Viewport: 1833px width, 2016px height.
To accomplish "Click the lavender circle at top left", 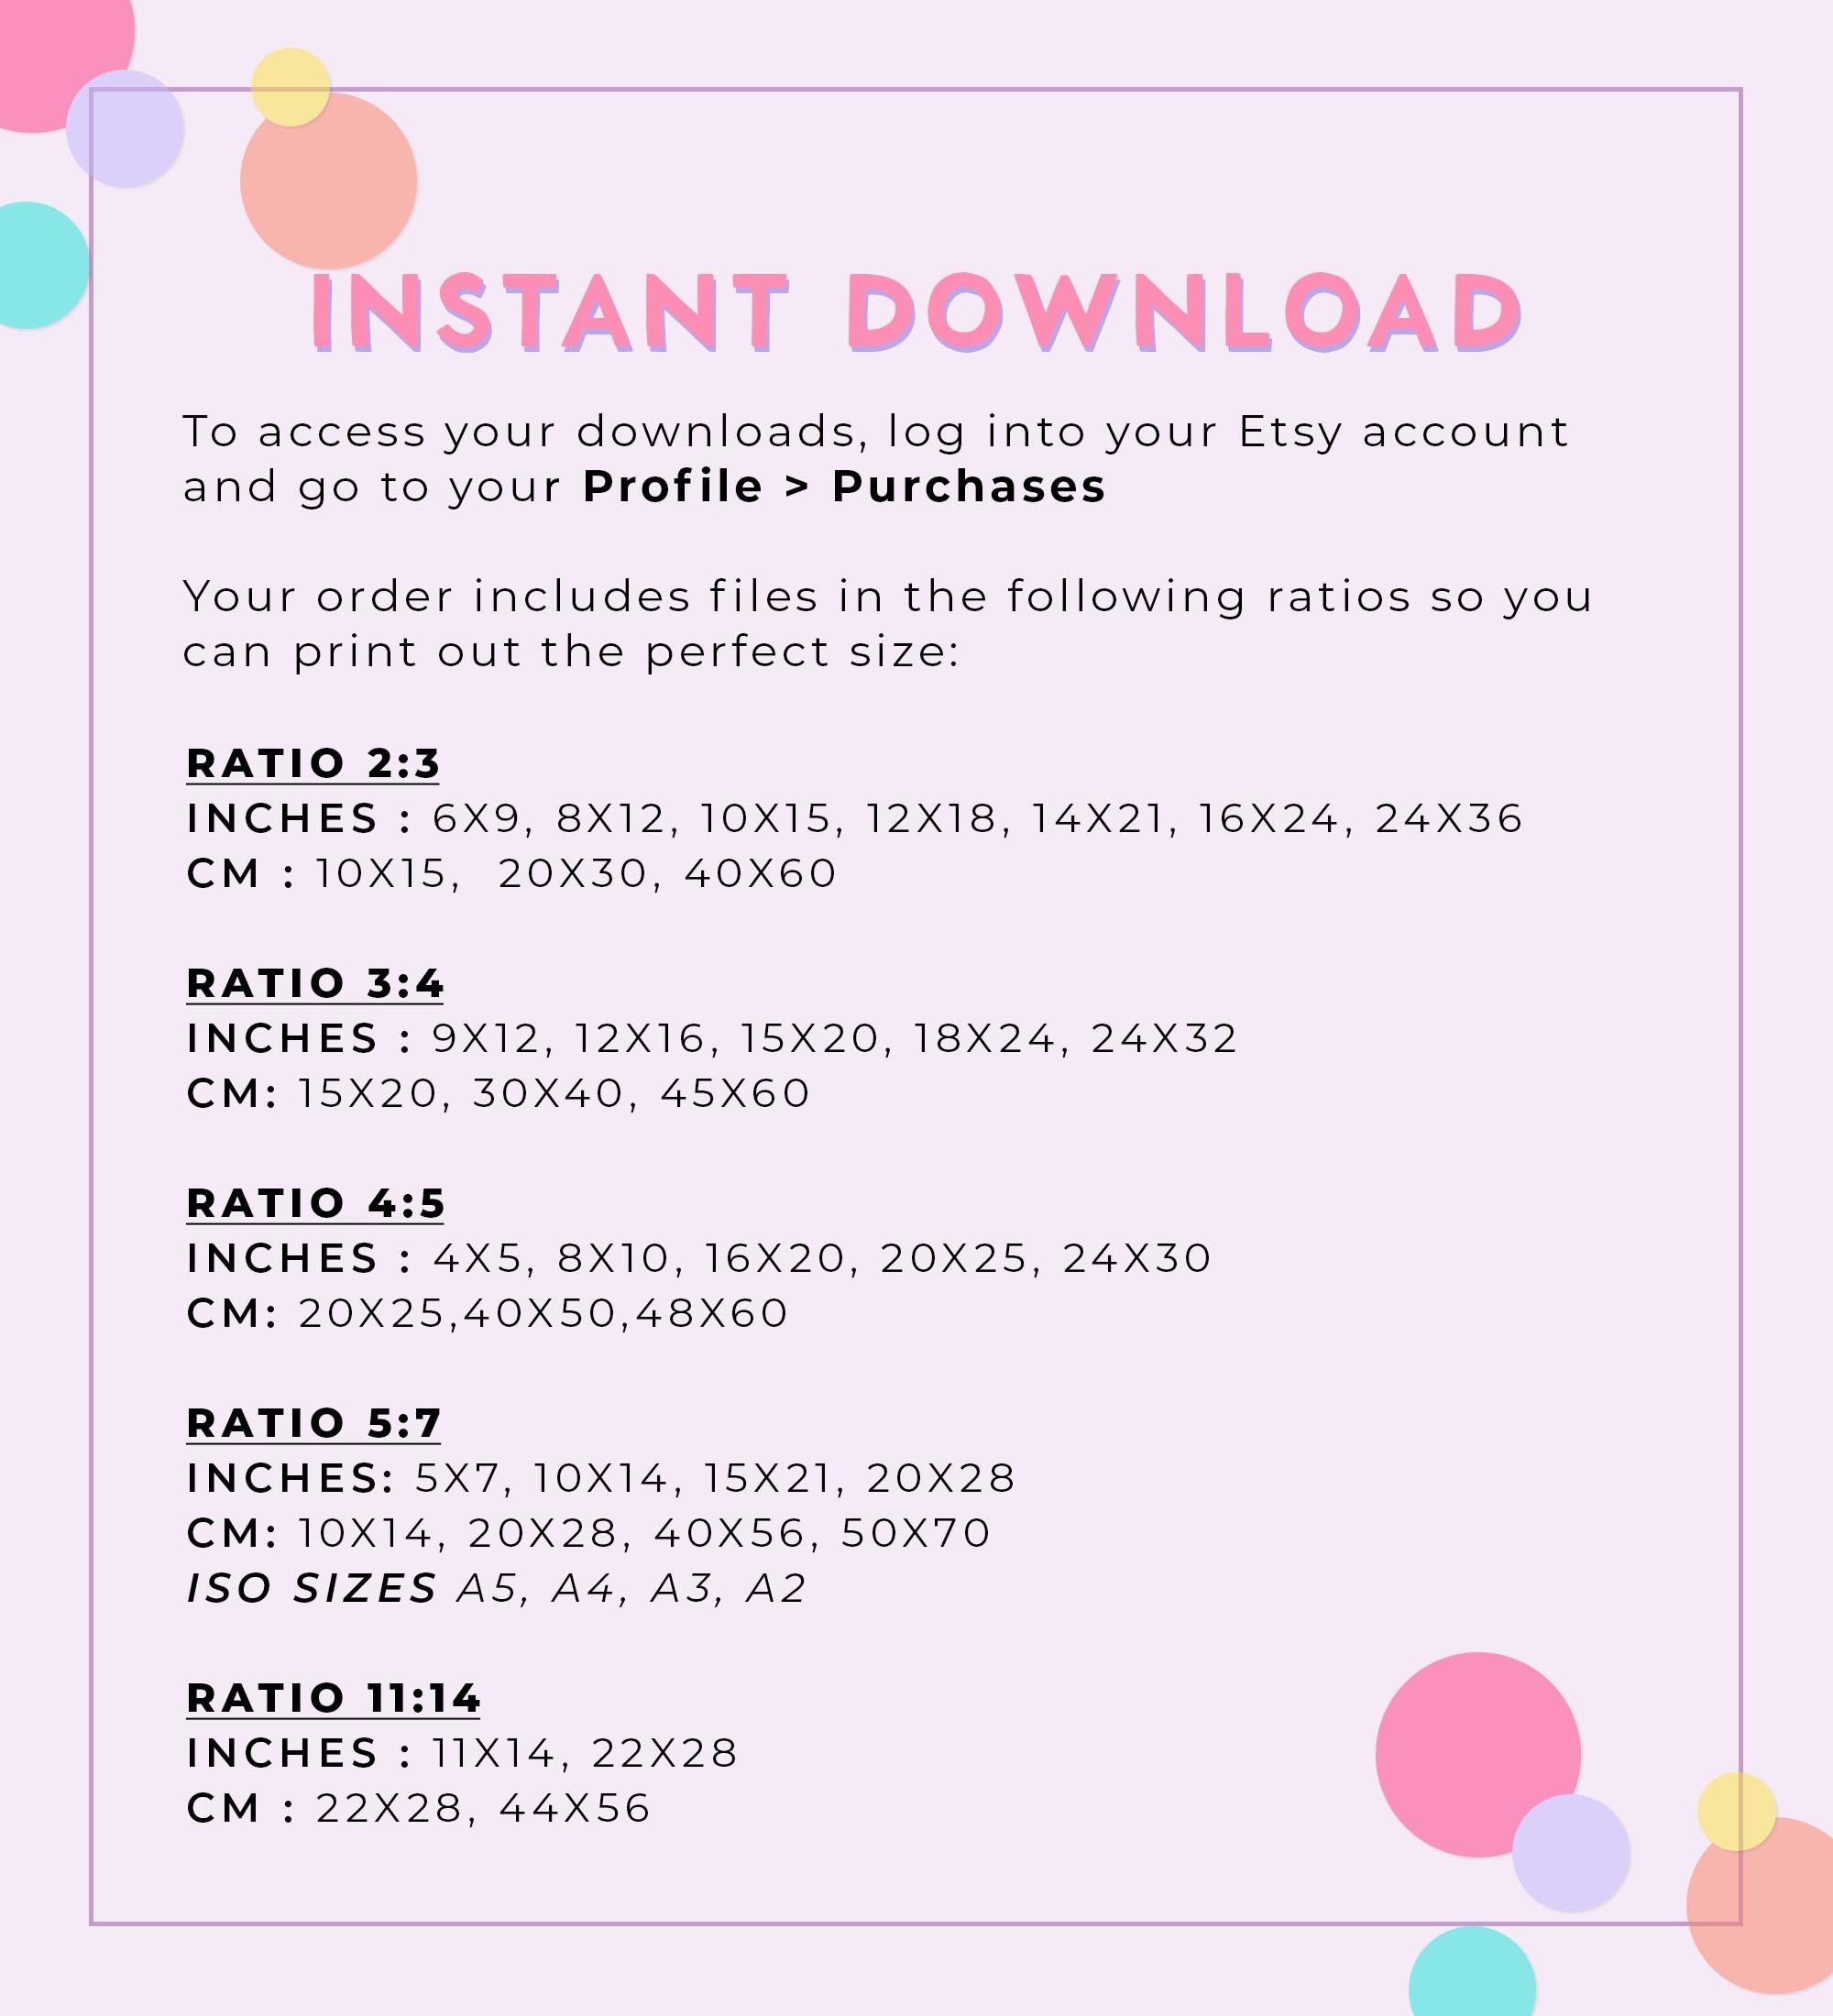I will click(x=125, y=128).
